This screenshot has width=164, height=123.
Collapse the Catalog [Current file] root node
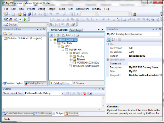pyautogui.click(x=51, y=40)
